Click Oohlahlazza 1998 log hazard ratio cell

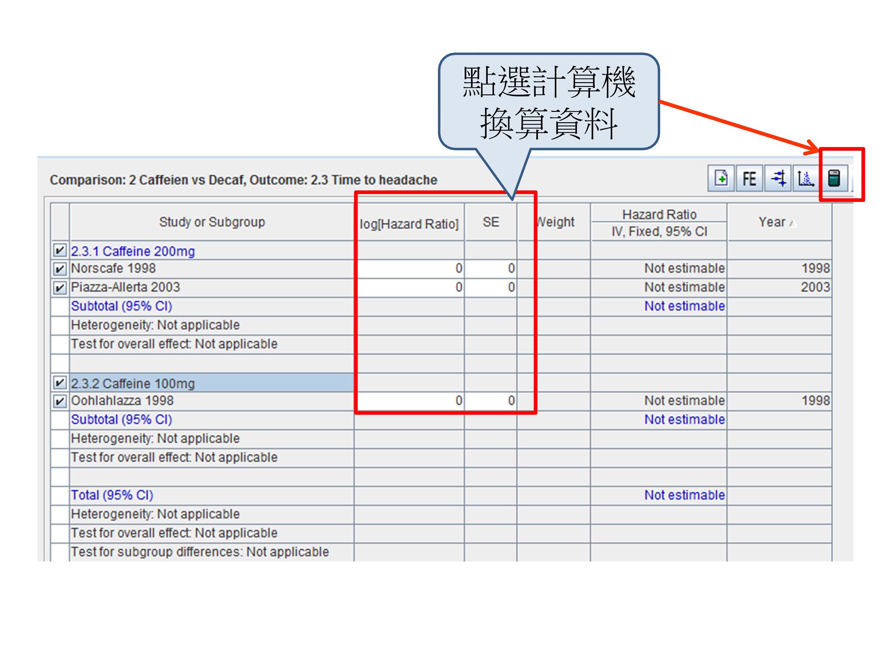410,401
